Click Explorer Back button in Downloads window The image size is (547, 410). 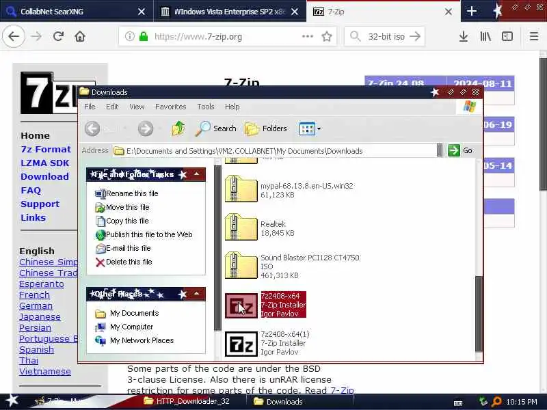[x=92, y=128]
